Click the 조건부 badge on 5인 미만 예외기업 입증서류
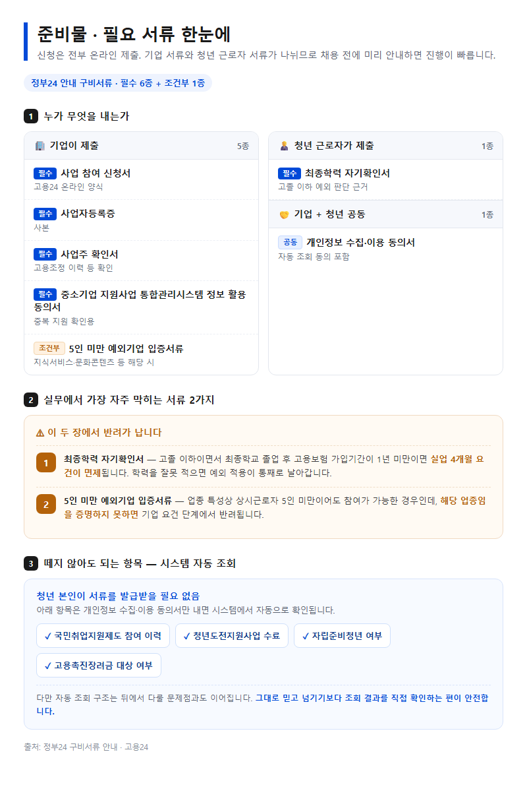Image resolution: width=527 pixels, height=787 pixels. coord(49,348)
